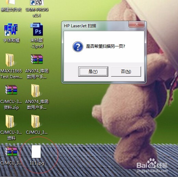Click the 否(N) button in the scan dialog
Image resolution: width=178 pixels, height=177 pixels.
coord(126,72)
